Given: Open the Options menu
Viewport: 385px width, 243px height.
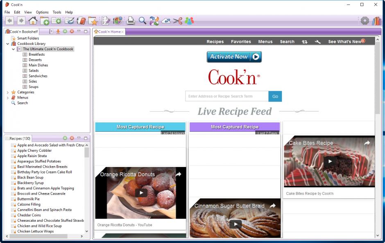Looking at the screenshot, I should pyautogui.click(x=42, y=12).
